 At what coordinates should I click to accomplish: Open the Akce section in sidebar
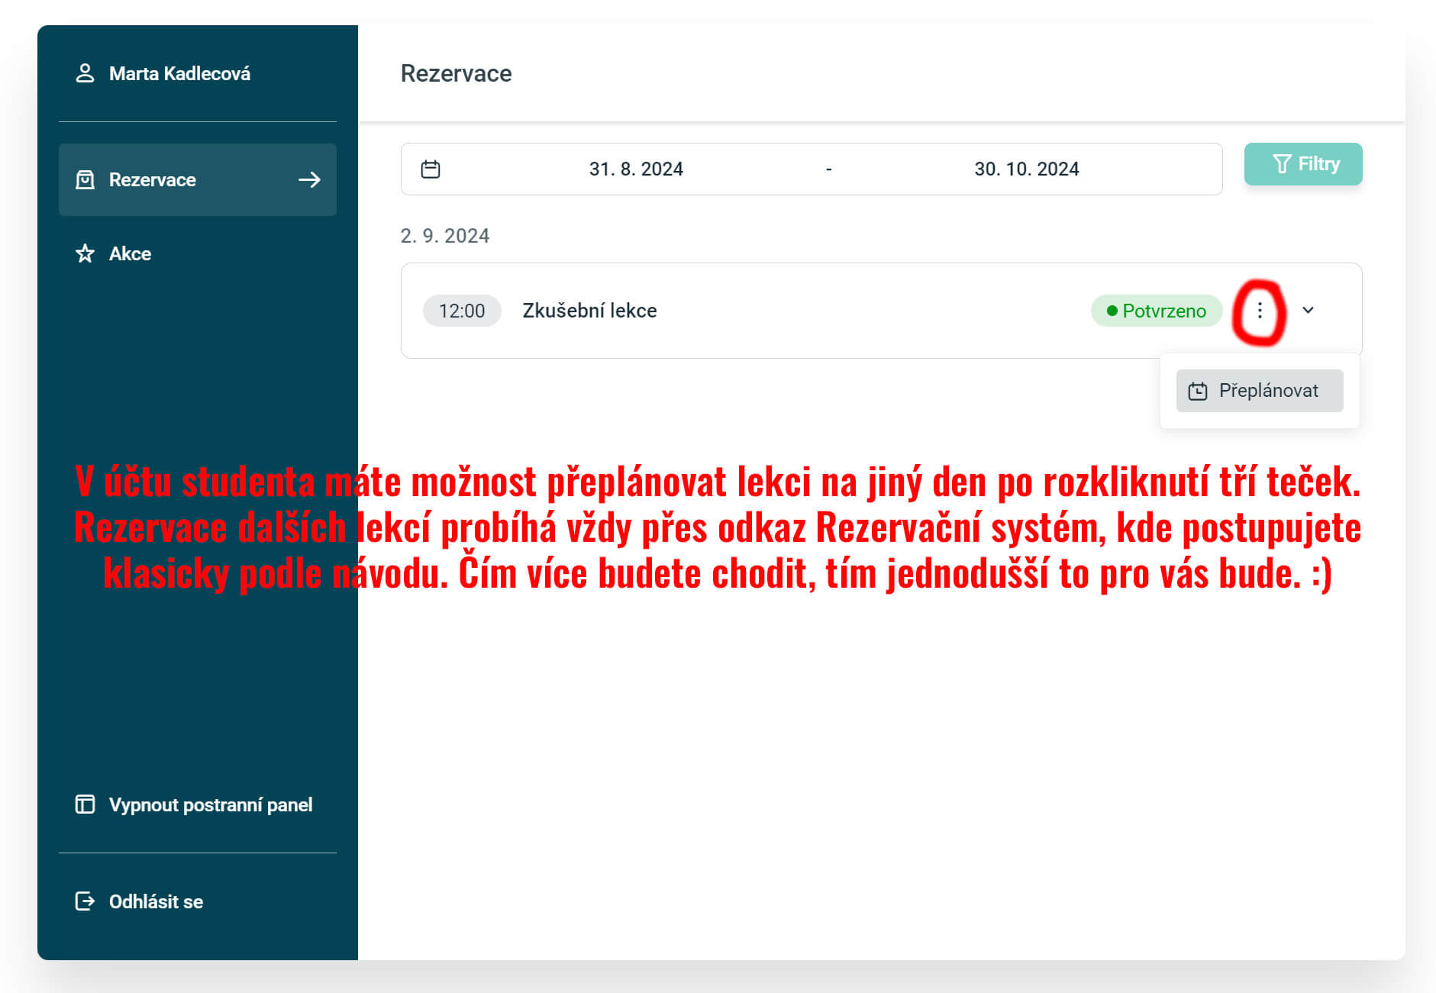(130, 253)
